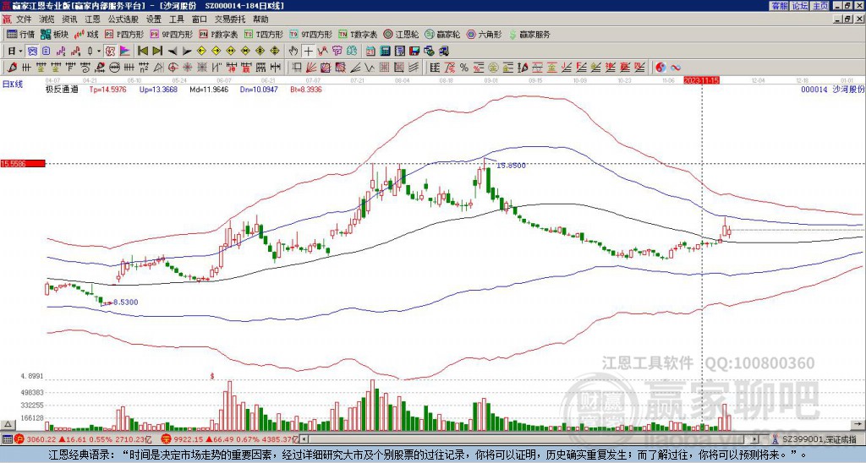The height and width of the screenshot is (463, 866).
Task: Open the 资讯 menu
Action: point(69,19)
